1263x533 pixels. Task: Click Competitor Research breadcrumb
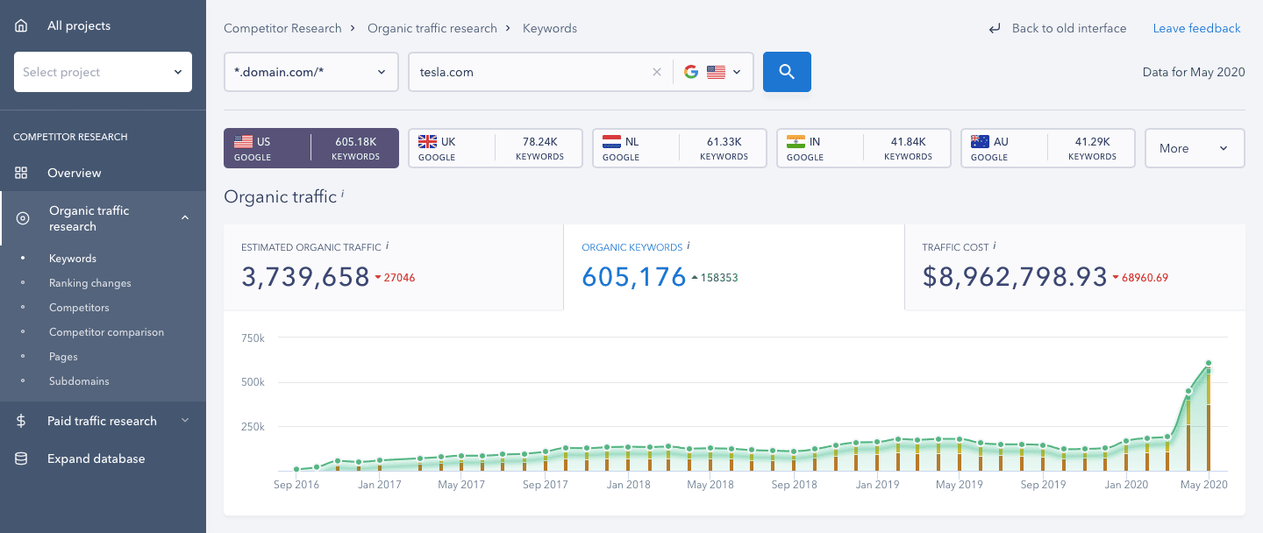pos(282,29)
